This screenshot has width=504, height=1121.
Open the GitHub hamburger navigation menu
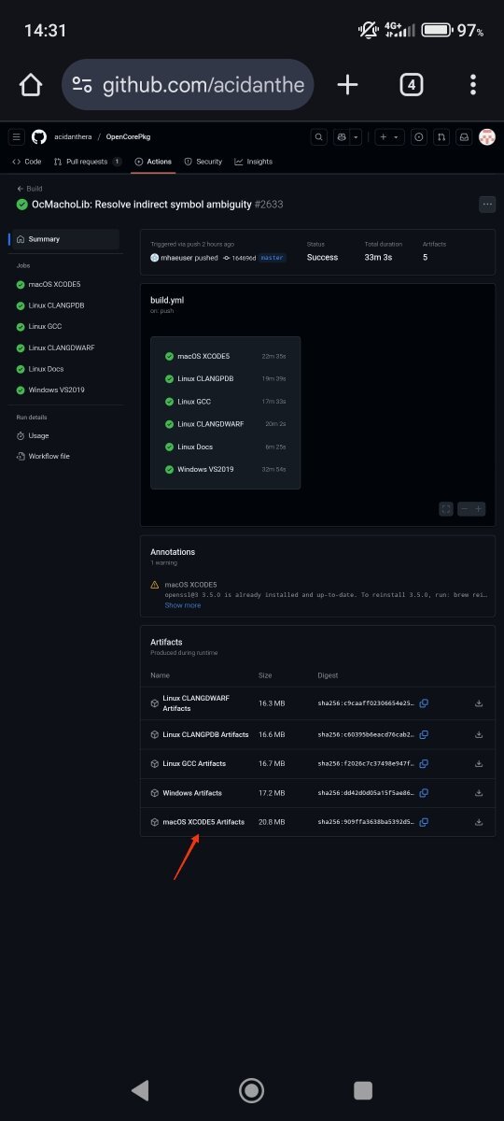(16, 137)
